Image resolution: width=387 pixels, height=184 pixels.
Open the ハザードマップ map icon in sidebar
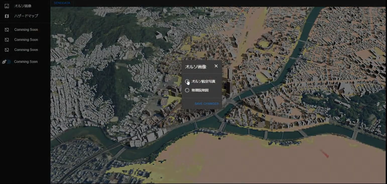point(7,16)
